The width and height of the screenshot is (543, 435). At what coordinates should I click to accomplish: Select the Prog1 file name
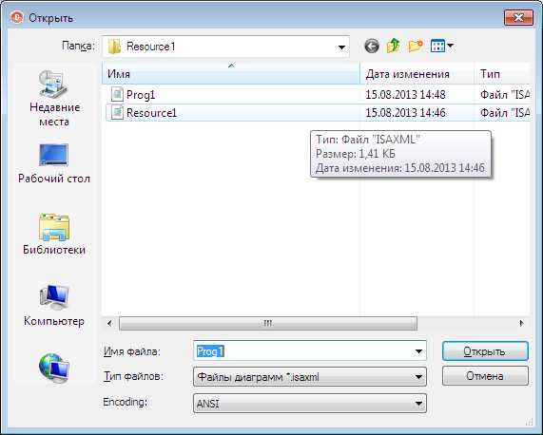141,95
